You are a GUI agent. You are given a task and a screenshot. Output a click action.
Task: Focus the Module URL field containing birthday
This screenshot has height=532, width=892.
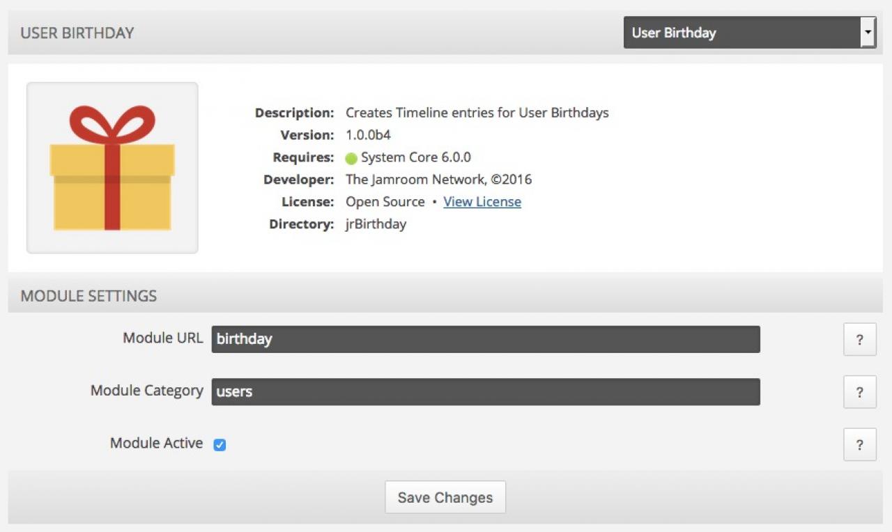(485, 339)
